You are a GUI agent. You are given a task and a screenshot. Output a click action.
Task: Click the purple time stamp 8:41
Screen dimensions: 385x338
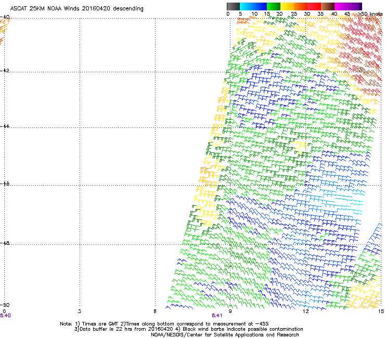[x=217, y=316]
